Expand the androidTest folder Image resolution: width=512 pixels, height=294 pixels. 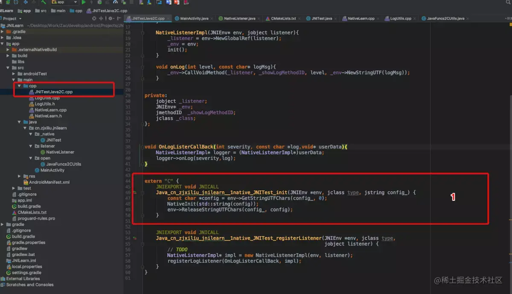[x=14, y=73]
